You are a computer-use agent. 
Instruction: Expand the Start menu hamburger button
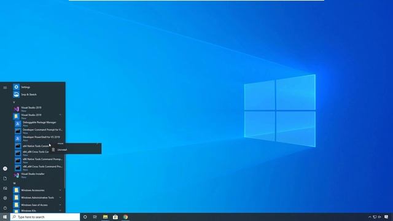(5, 87)
